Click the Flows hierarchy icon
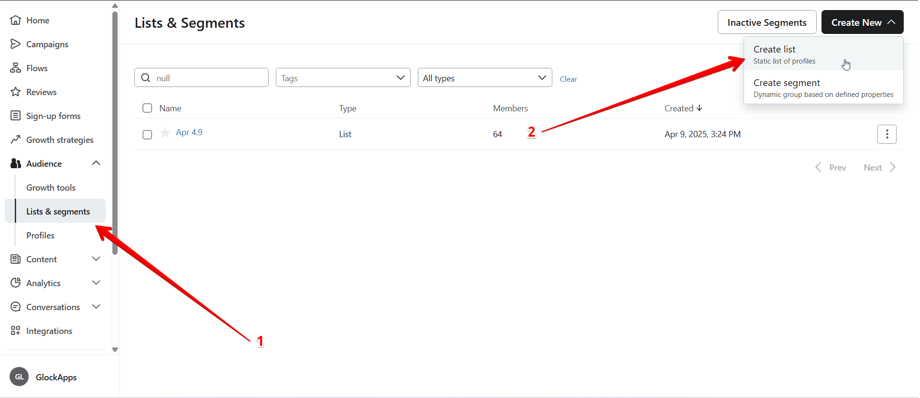The image size is (920, 398). pyautogui.click(x=16, y=68)
